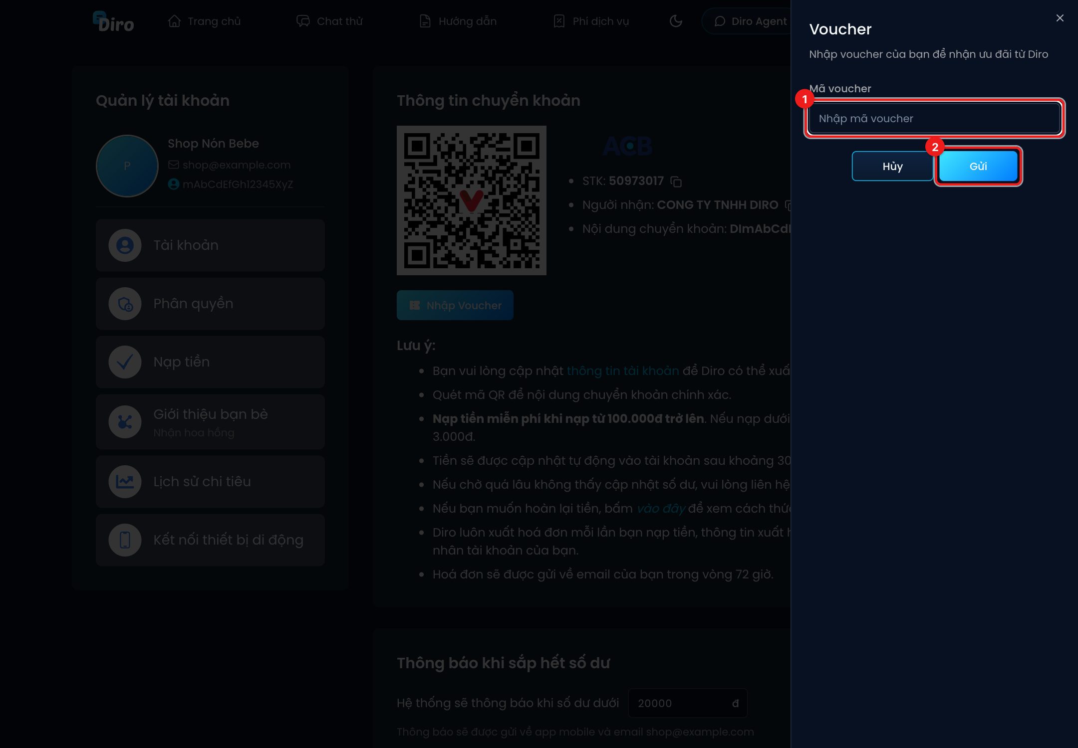Open Phí dịch vụ pricing page
The width and height of the screenshot is (1078, 748).
[x=591, y=21]
